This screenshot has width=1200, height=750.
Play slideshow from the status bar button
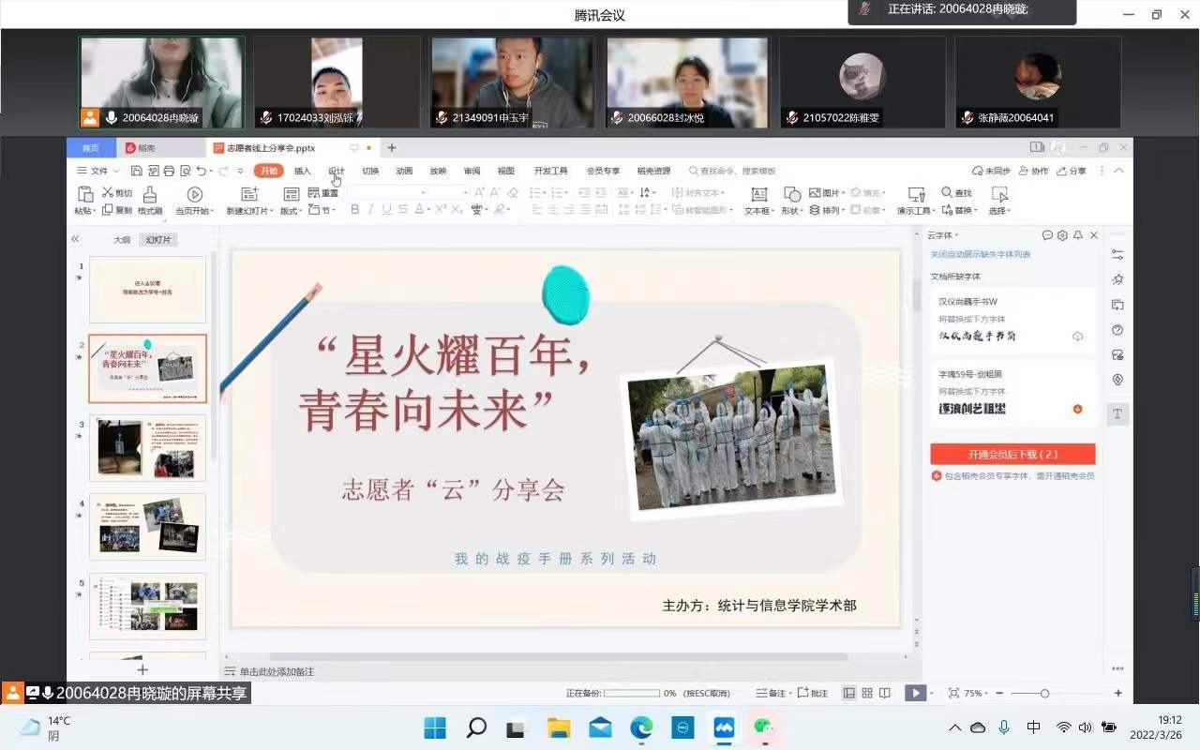[913, 693]
